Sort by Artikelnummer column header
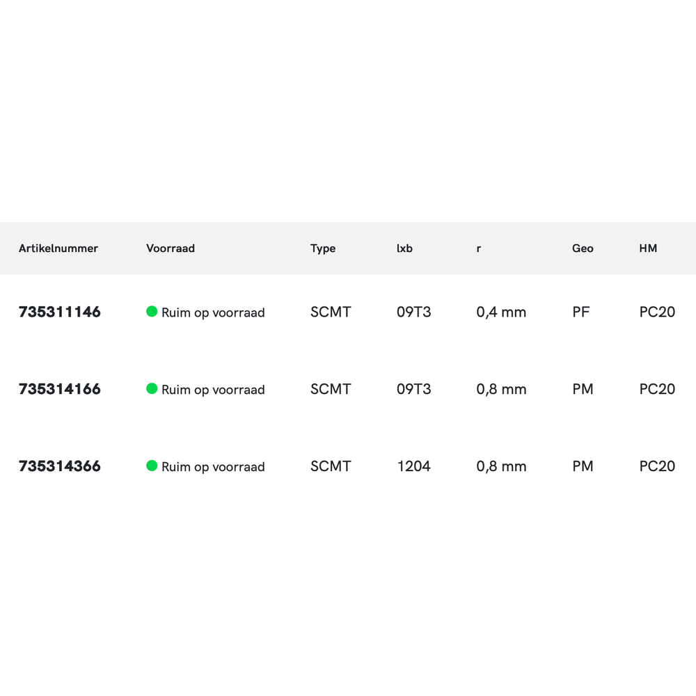 [x=58, y=248]
